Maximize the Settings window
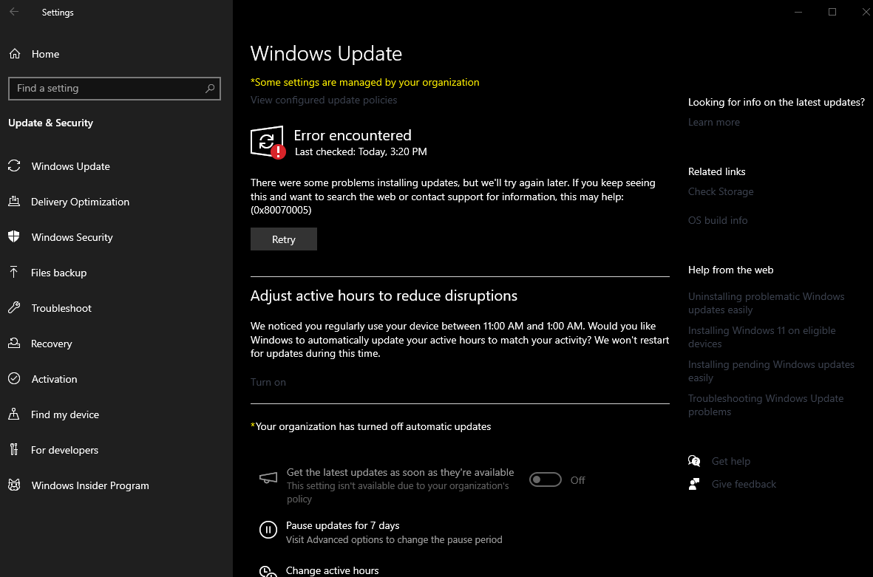The width and height of the screenshot is (873, 577). (x=832, y=12)
